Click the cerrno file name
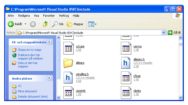188x105 pixels. pos(138,46)
